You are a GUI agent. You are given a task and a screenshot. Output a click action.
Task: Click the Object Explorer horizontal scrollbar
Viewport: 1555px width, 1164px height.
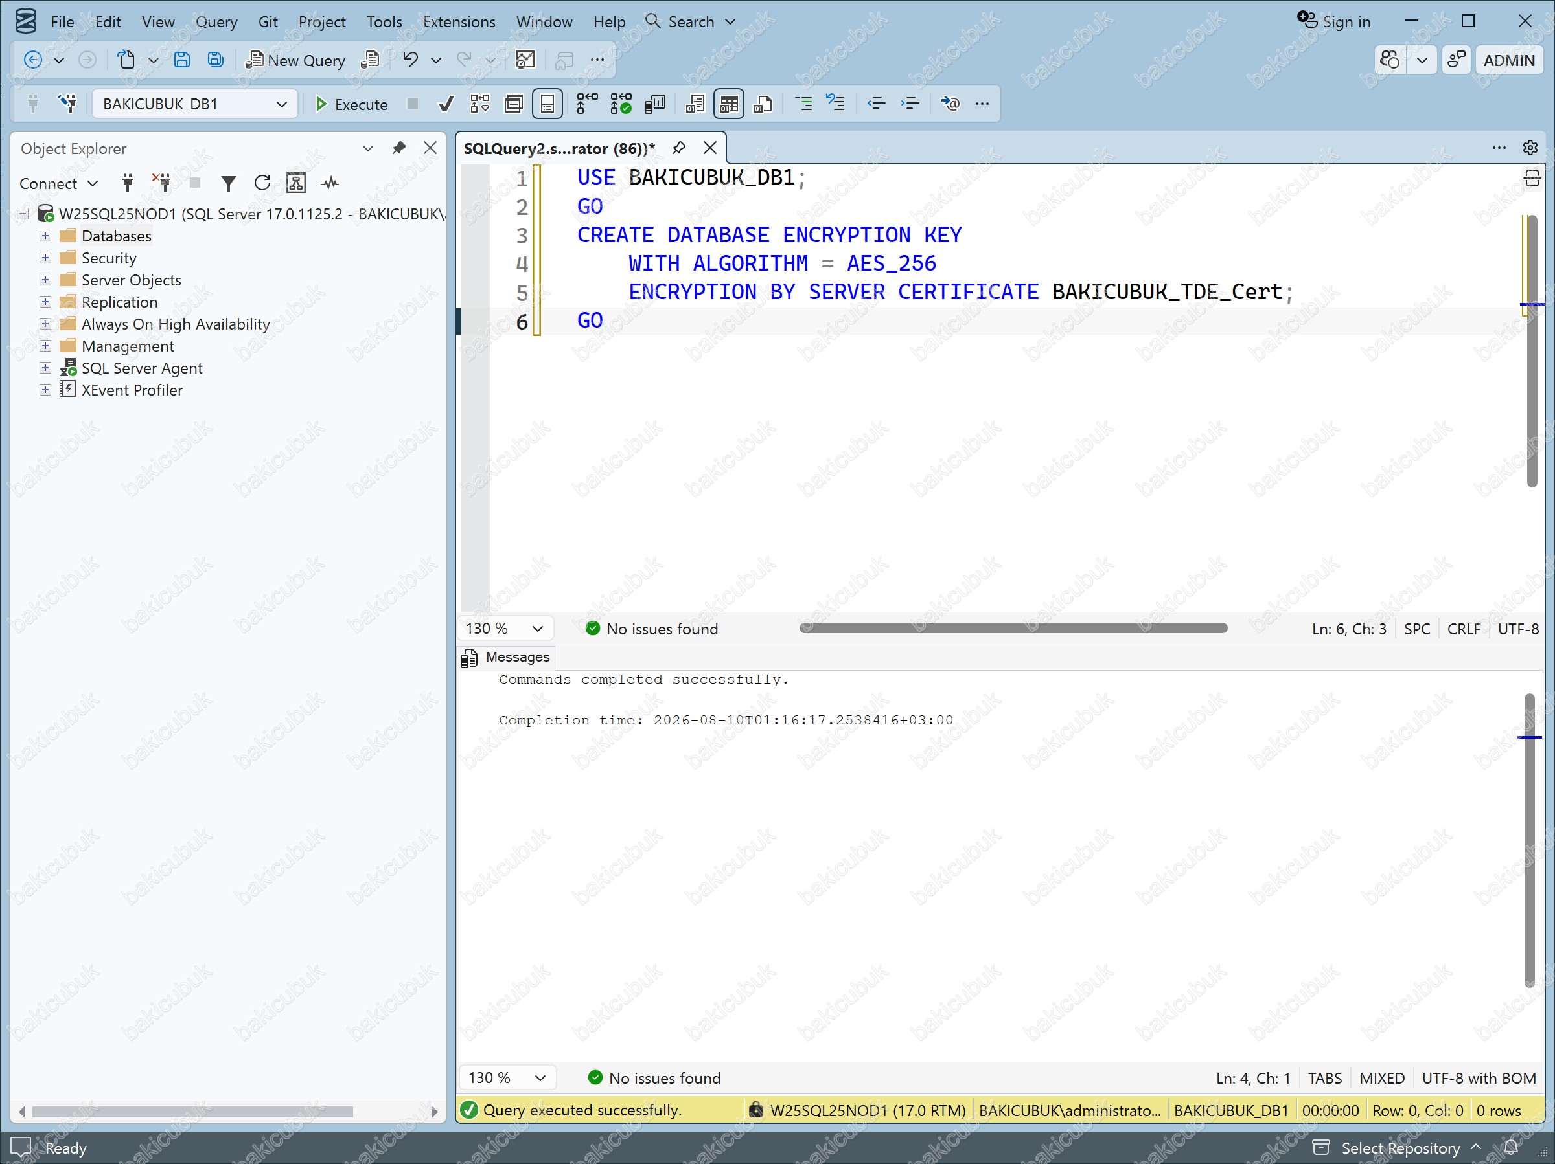[192, 1112]
